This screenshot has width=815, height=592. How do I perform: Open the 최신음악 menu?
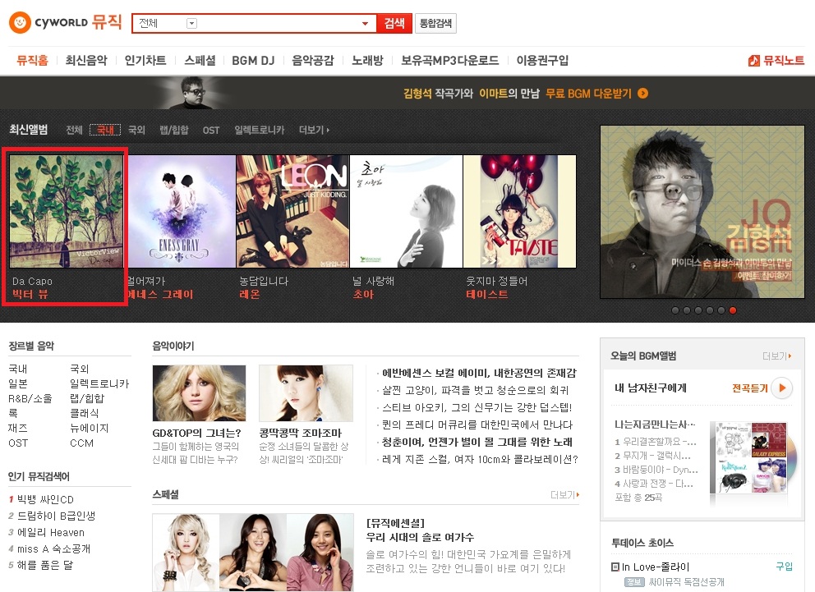tap(86, 60)
